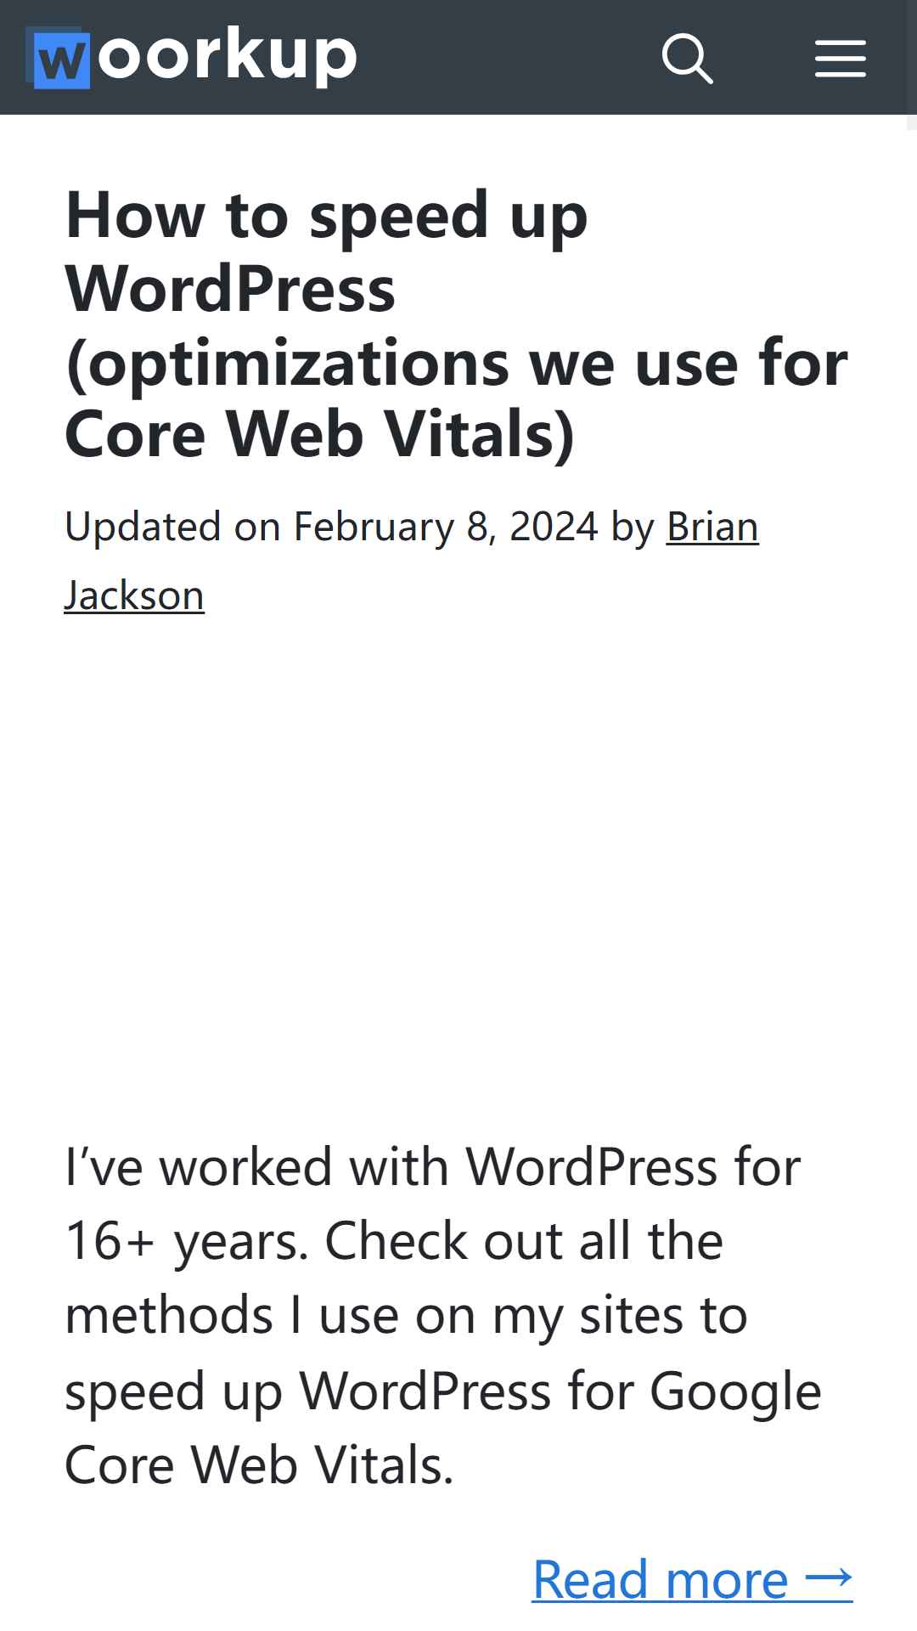Click the "February 8, 2024" date
The image size is (917, 1631).
click(446, 527)
